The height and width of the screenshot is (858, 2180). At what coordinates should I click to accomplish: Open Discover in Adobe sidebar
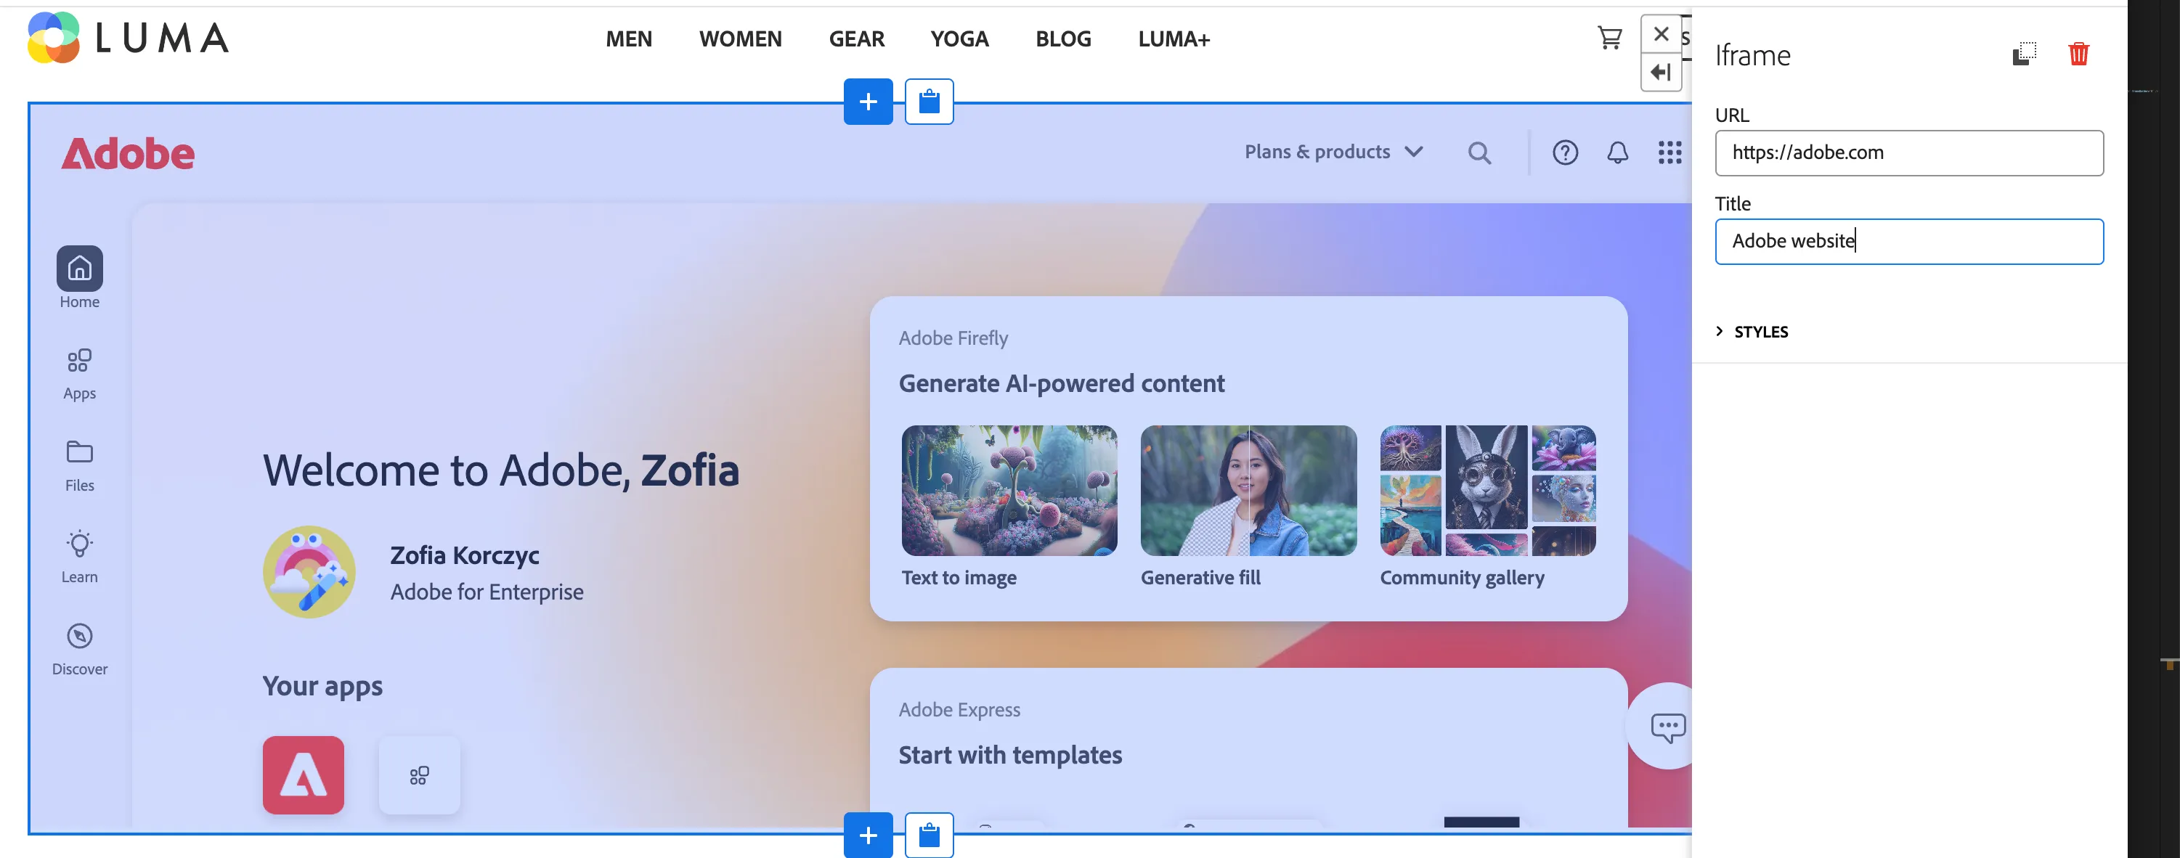coord(80,650)
